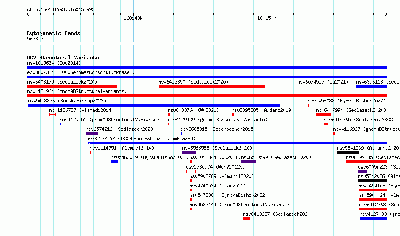Select the long blue bar of esv3607367
Viewport: 400px width, 236px height.
[238, 143]
